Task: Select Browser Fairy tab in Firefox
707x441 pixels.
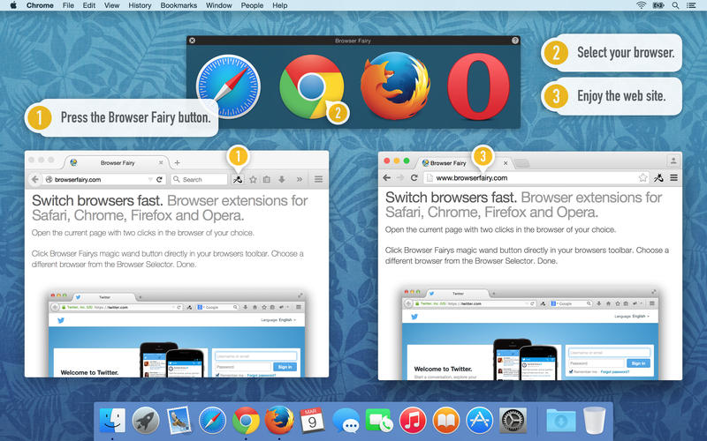Action: click(118, 162)
